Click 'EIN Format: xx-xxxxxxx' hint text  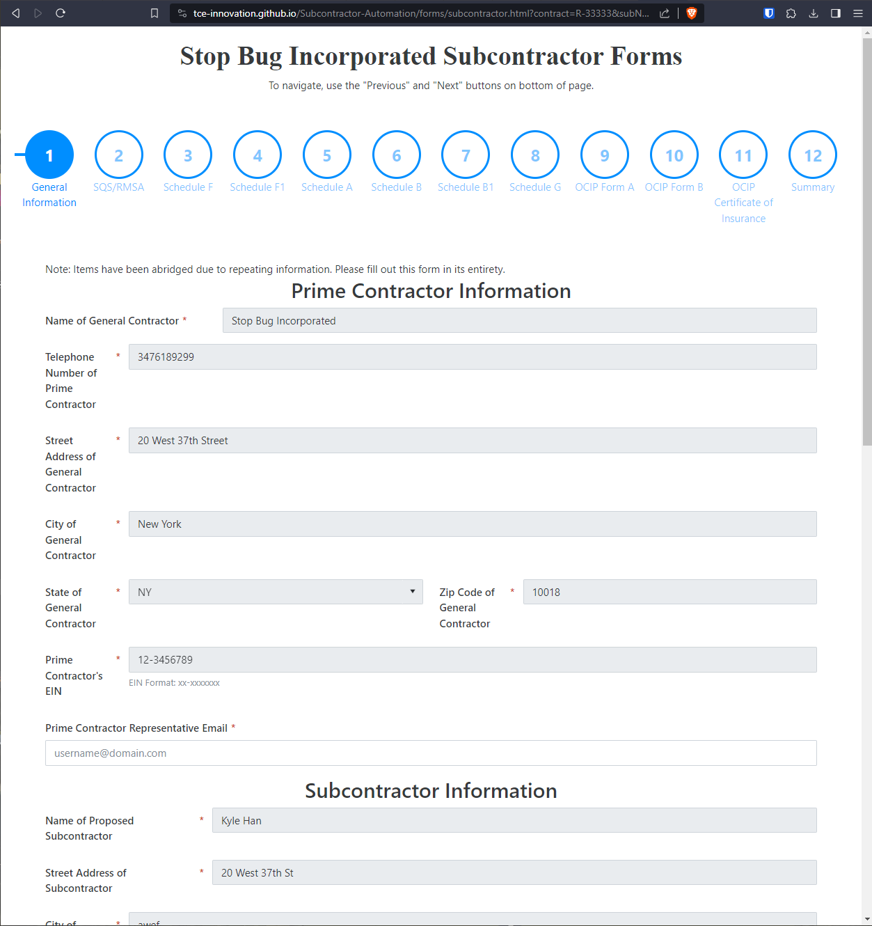(x=174, y=683)
